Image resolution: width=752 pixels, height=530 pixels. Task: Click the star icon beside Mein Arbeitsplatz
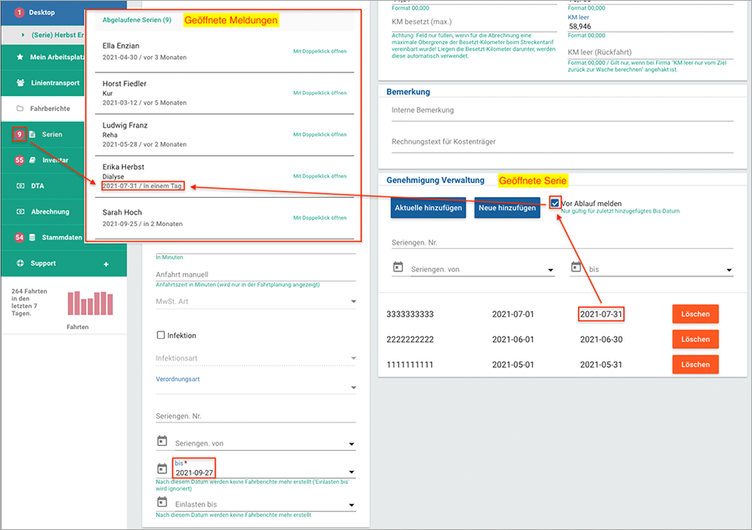20,57
